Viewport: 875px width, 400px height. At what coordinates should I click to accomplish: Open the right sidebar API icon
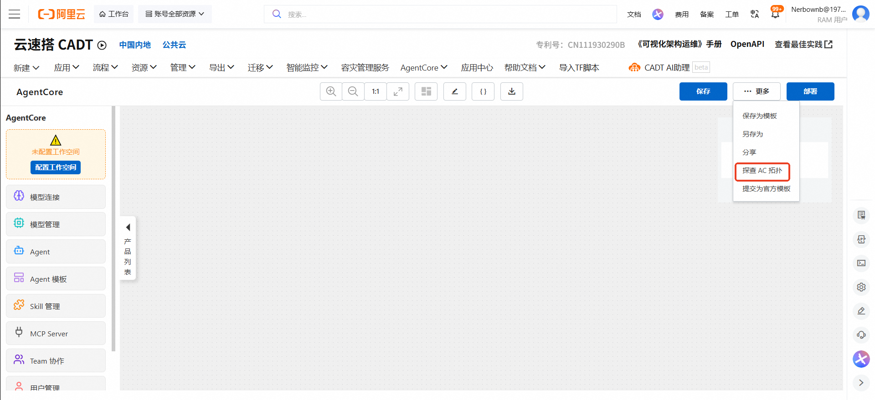coord(861,239)
